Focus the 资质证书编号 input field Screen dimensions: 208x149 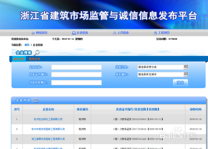tap(77, 74)
